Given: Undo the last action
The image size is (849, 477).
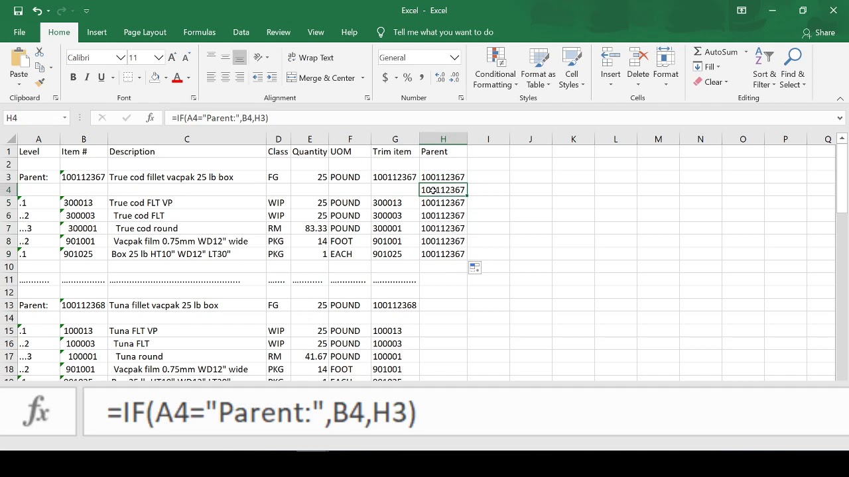Looking at the screenshot, I should coord(37,11).
